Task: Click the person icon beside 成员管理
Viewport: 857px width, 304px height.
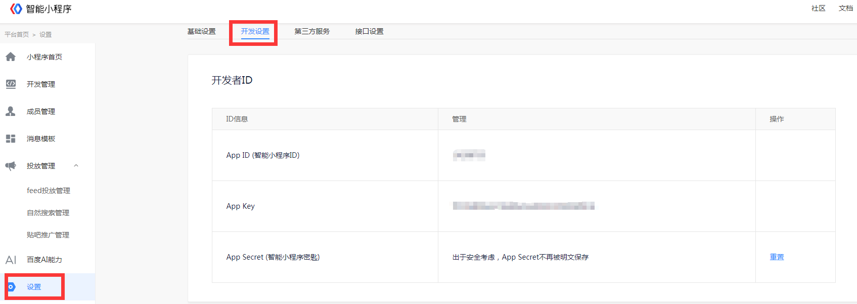Action: pos(11,111)
